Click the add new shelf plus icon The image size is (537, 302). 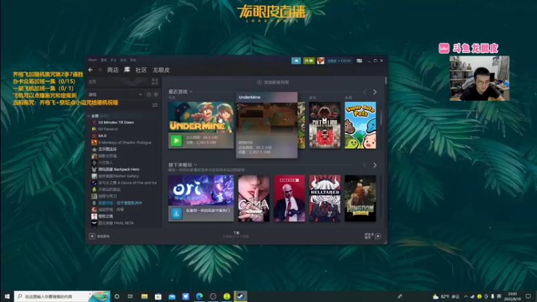pyautogui.click(x=259, y=82)
